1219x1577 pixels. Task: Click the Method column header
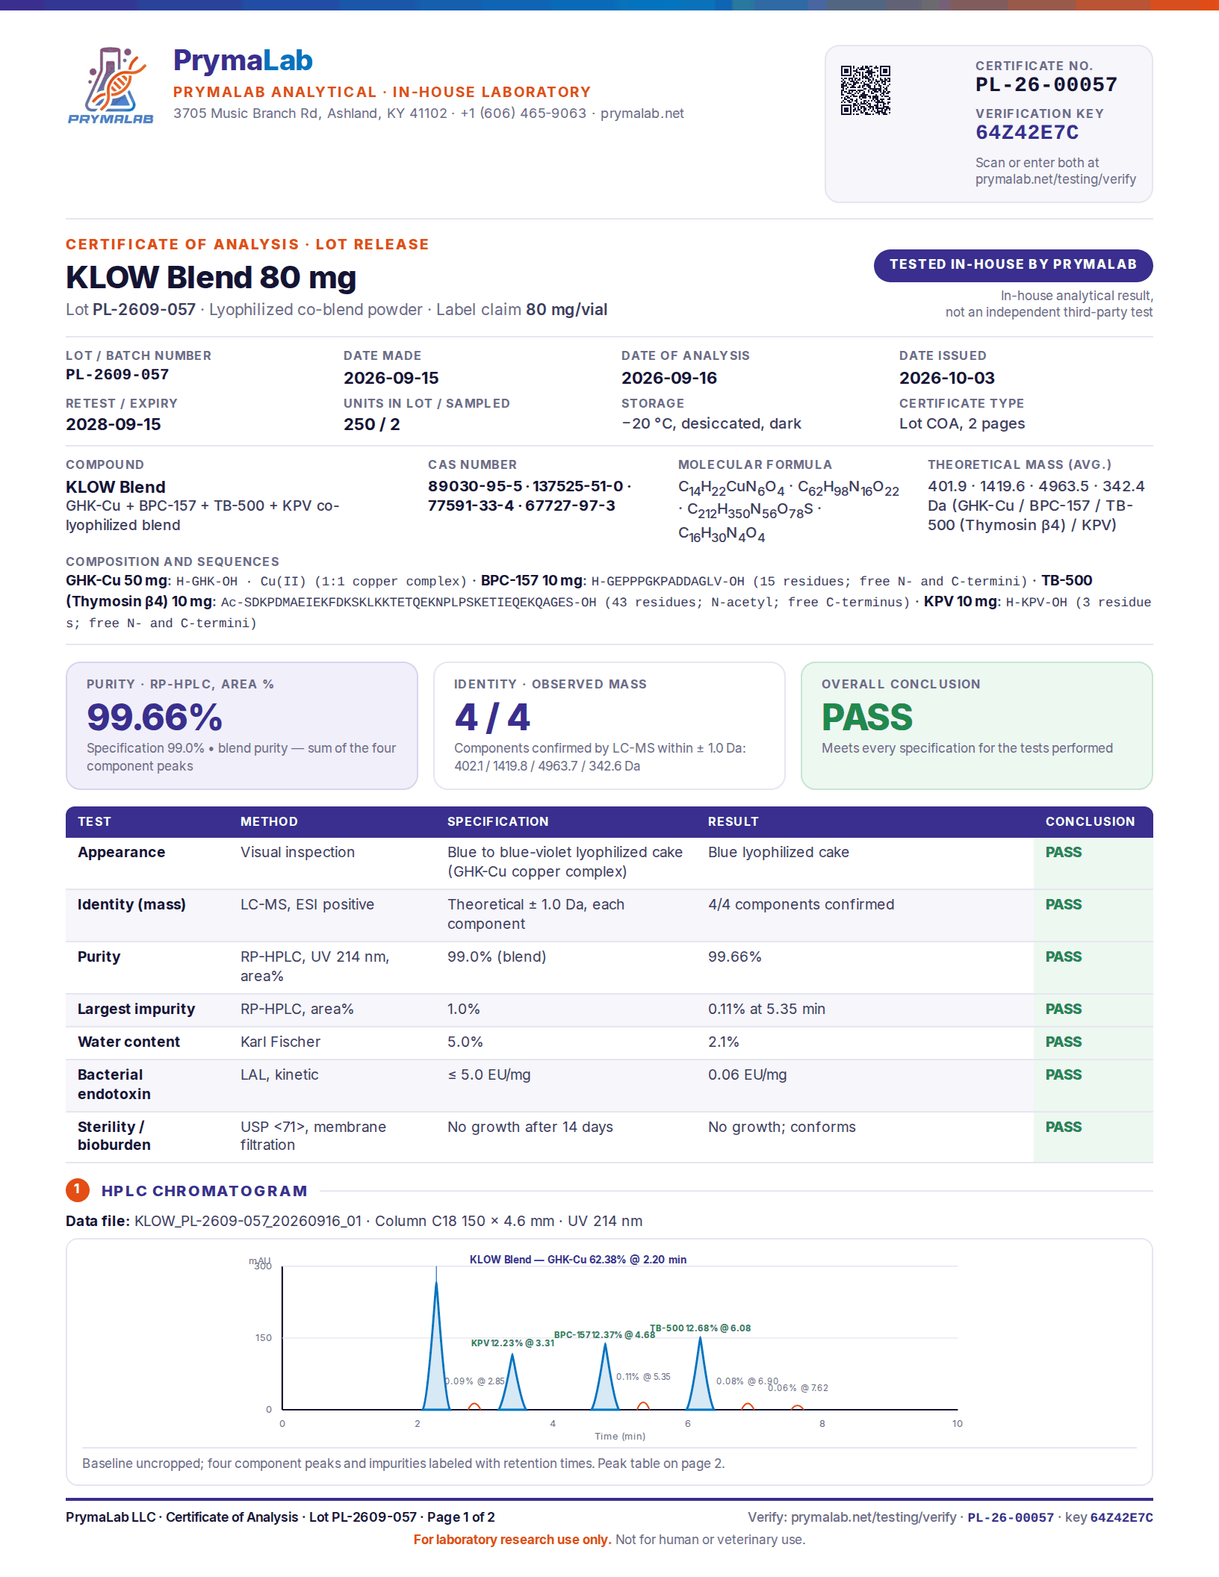click(x=269, y=821)
